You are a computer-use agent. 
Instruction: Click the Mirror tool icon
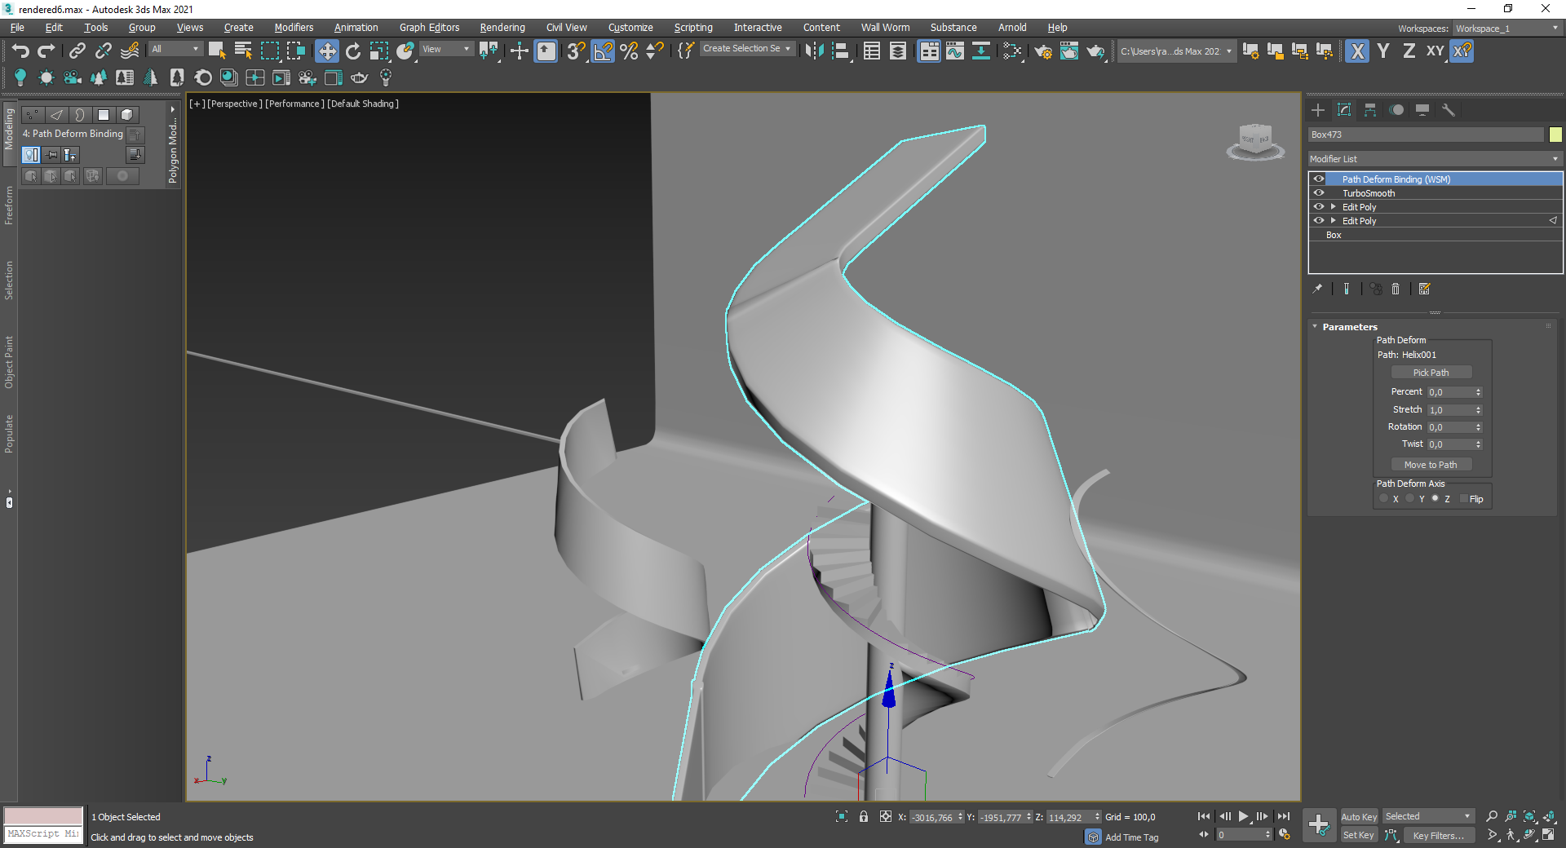814,51
